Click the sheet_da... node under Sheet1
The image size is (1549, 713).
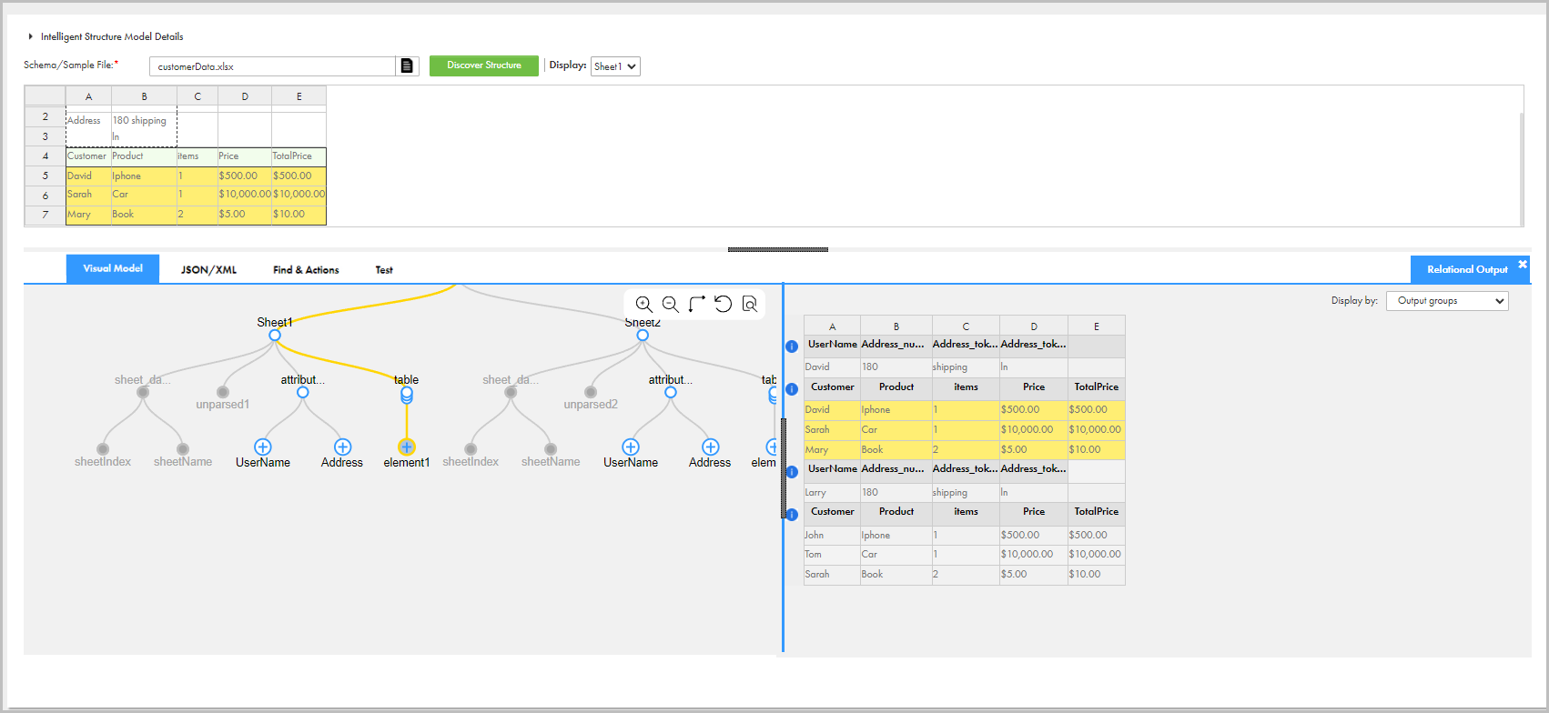[143, 392]
